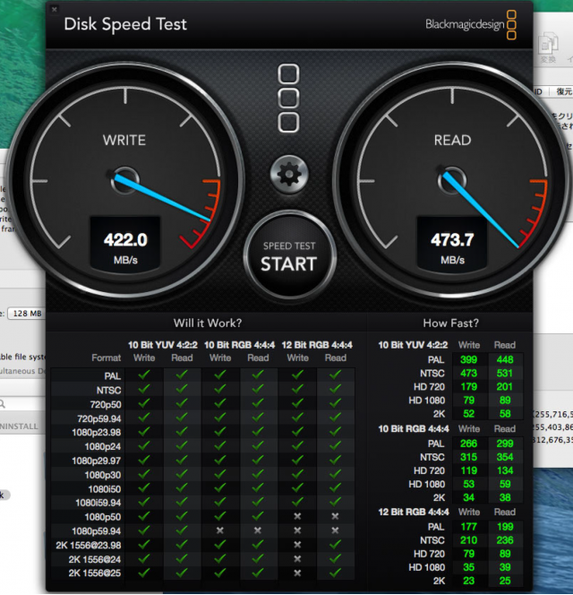Select the Will it Work? heading
This screenshot has width=573, height=595.
point(208,323)
